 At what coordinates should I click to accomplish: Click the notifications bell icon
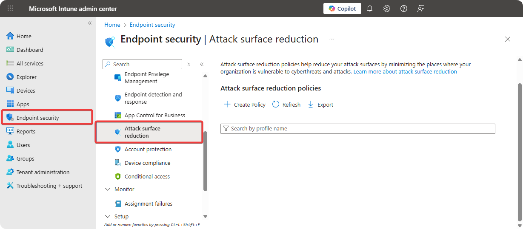coord(370,8)
